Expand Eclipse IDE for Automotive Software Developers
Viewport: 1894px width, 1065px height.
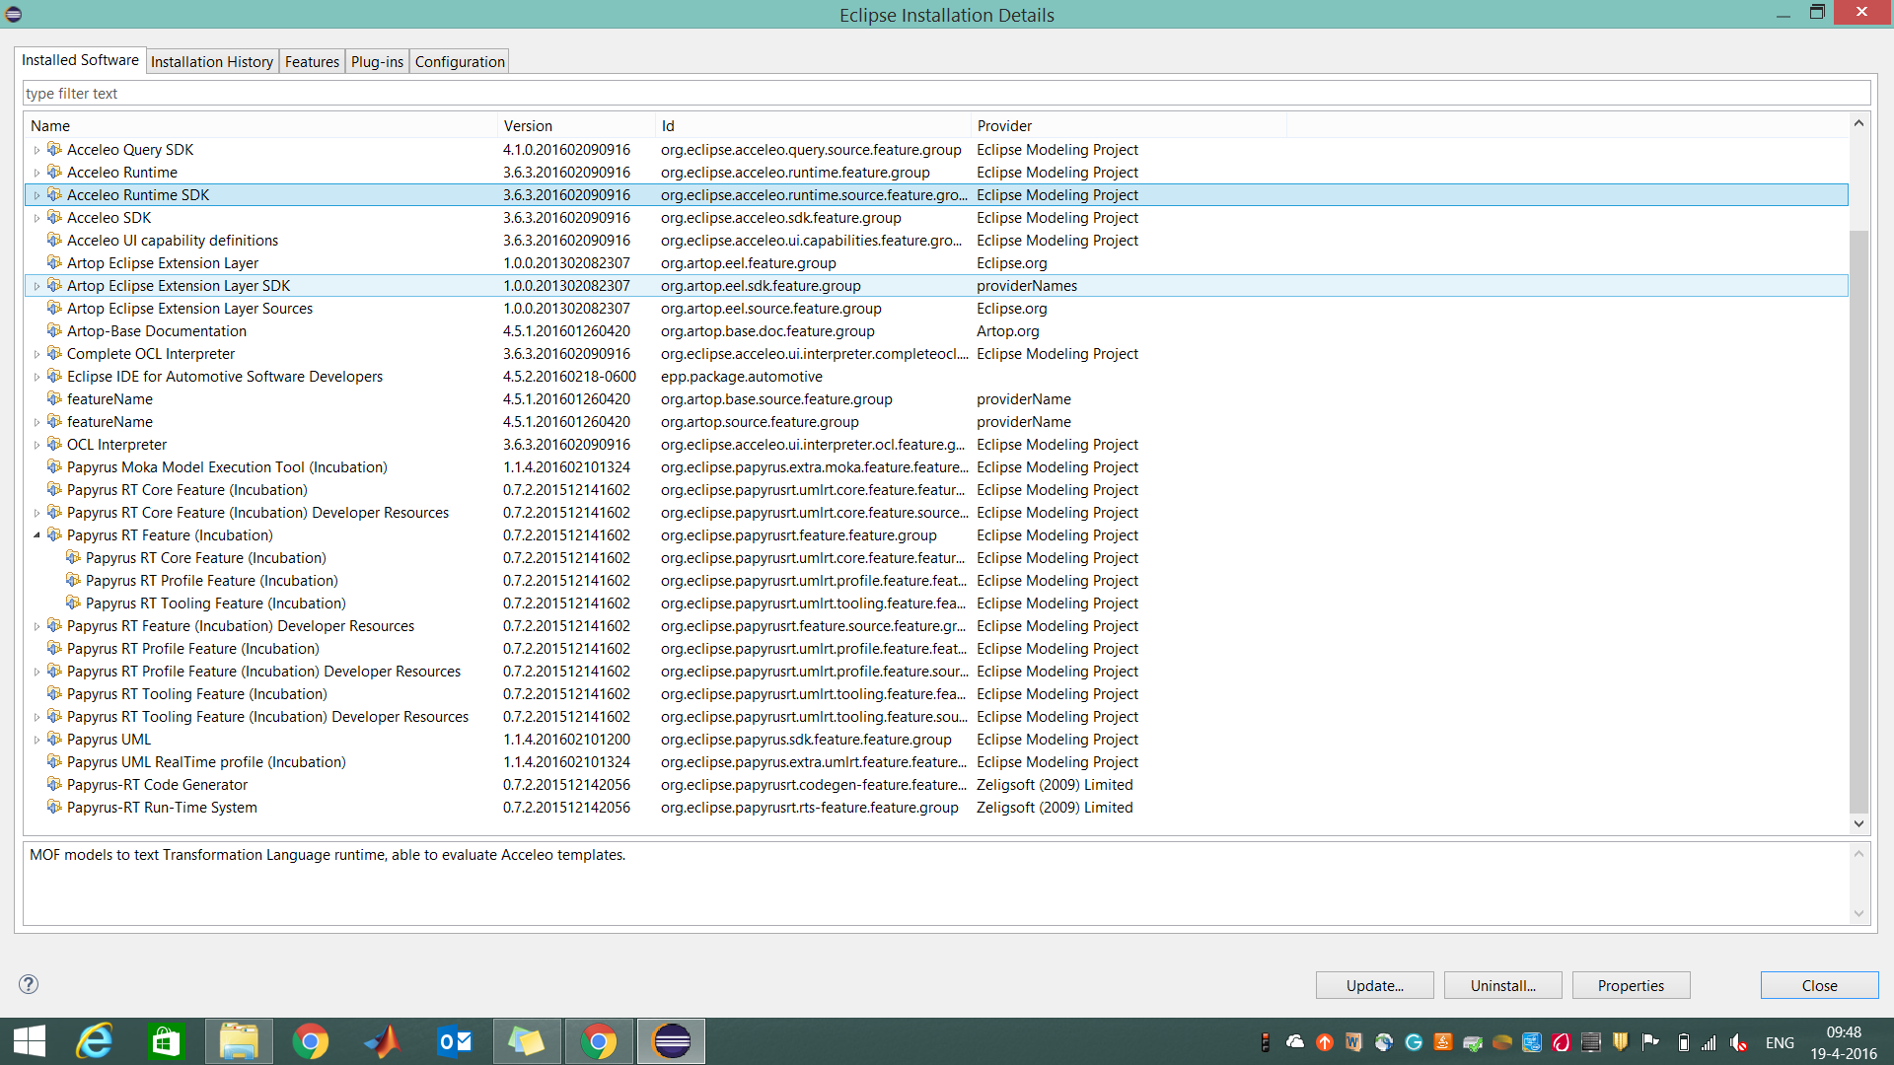[36, 377]
